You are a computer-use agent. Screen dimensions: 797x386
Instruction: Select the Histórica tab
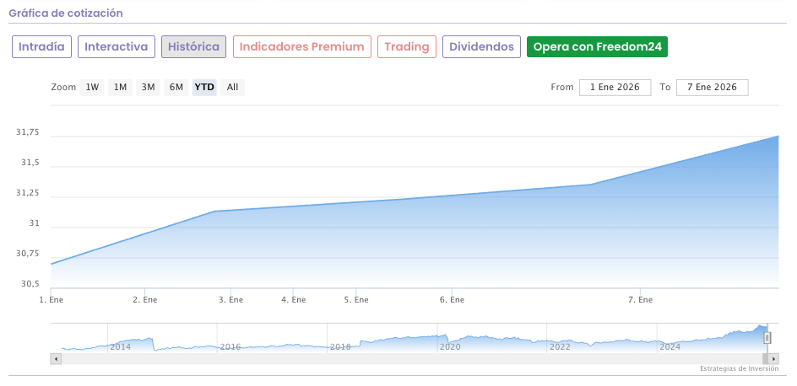193,47
